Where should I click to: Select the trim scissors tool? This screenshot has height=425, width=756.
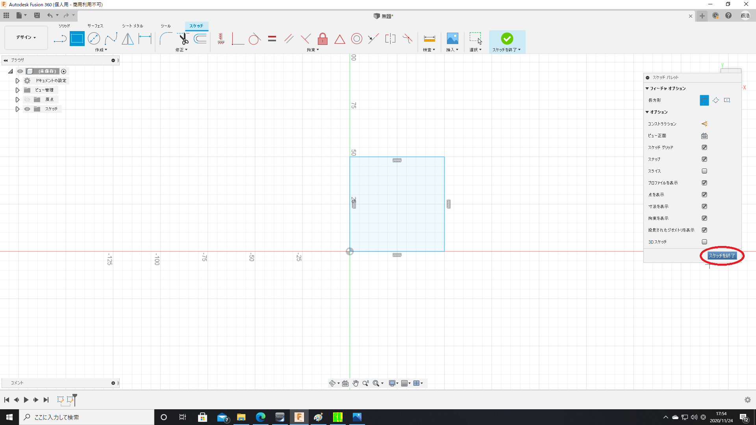tap(183, 39)
